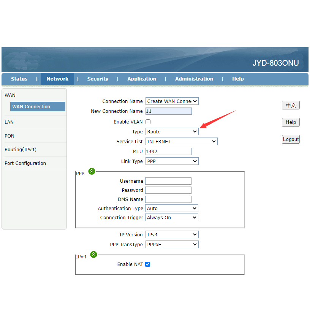Change the Authentication Type dropdown
Screen dimensions: 326x326
(172, 209)
